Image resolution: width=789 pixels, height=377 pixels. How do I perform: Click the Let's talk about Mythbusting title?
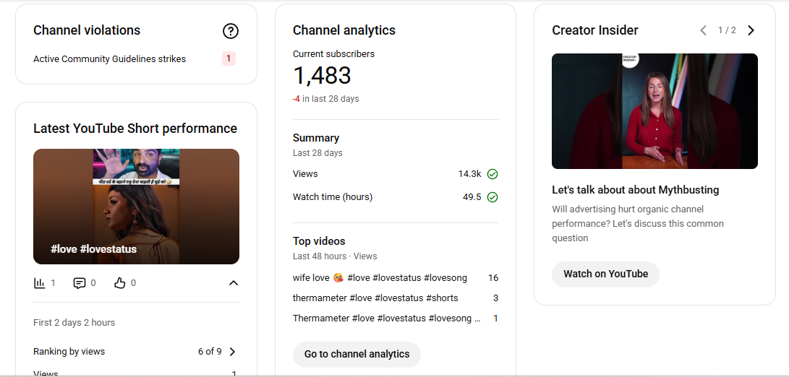(636, 190)
